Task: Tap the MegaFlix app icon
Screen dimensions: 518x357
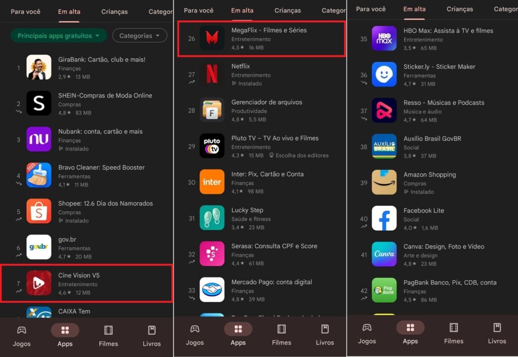Action: [x=212, y=38]
